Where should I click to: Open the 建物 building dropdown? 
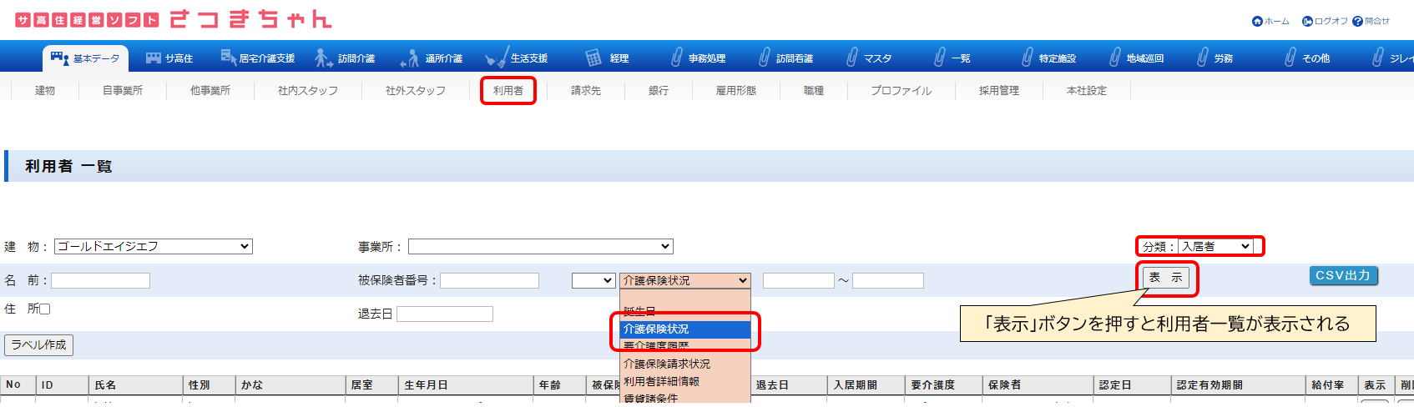[x=154, y=247]
